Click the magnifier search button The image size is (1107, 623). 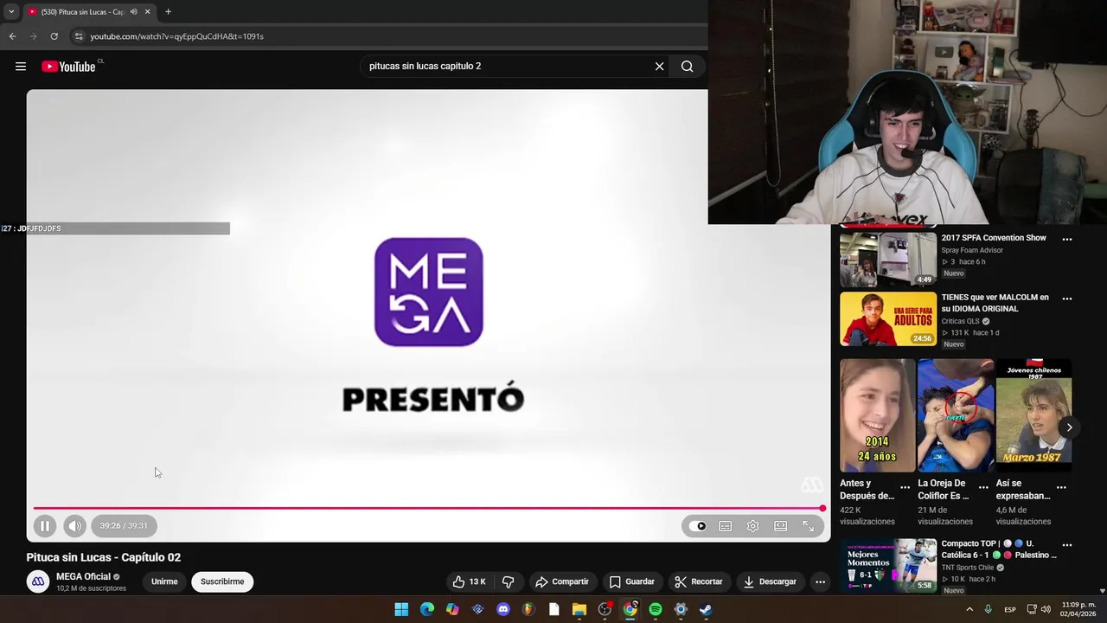pyautogui.click(x=687, y=66)
